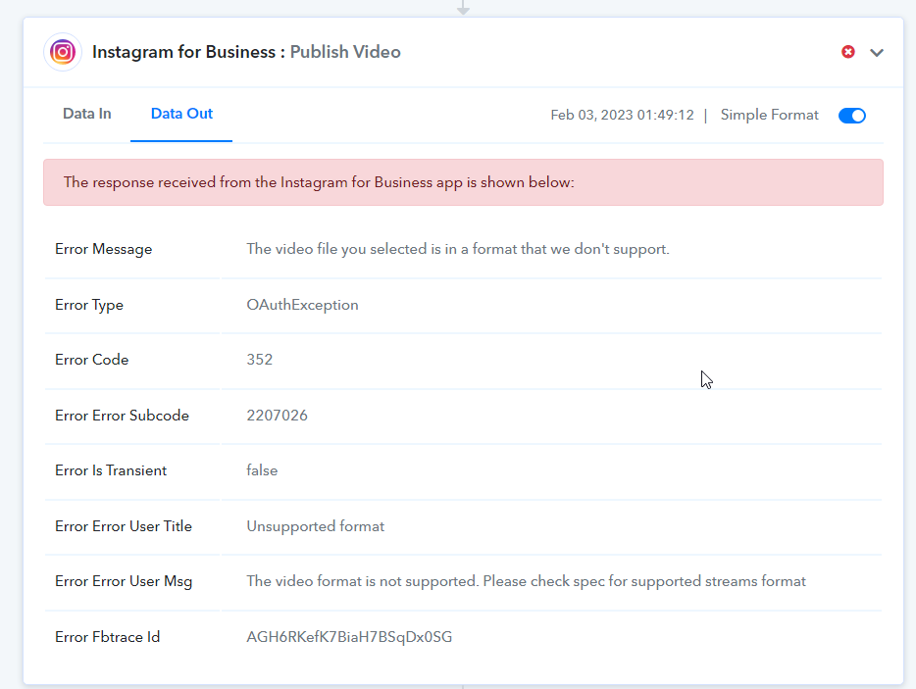The image size is (916, 689).
Task: Select the Data Out tab
Action: tap(181, 114)
